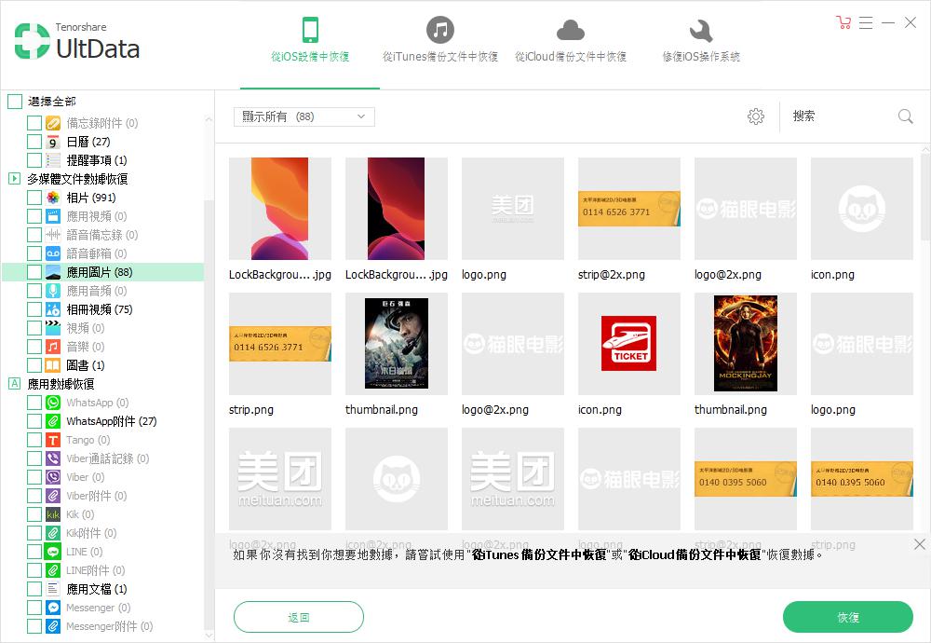931x643 pixels.
Task: Click the 視頻 clapperboard icon
Action: pos(53,328)
